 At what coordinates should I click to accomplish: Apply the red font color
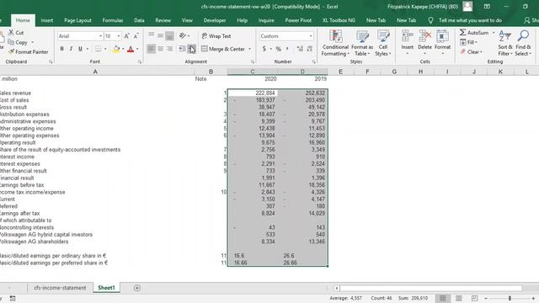[131, 49]
